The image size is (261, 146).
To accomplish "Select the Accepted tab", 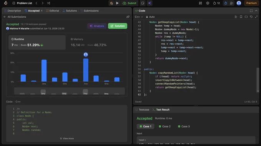I will (32, 11).
